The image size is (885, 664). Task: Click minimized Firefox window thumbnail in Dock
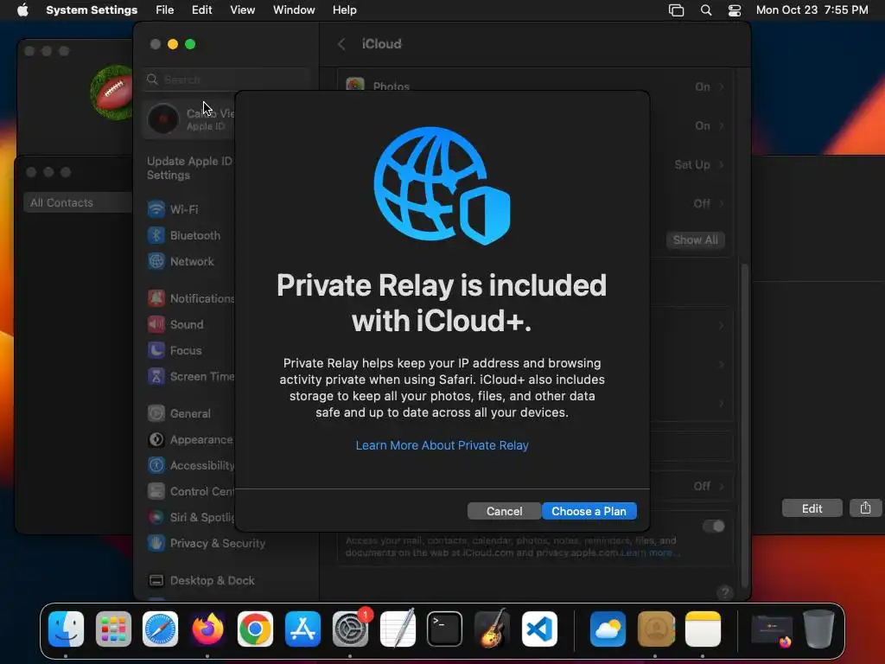coord(772,630)
